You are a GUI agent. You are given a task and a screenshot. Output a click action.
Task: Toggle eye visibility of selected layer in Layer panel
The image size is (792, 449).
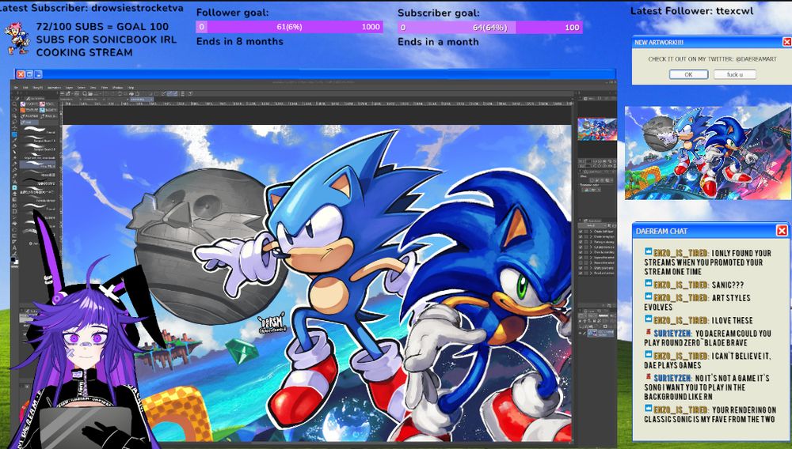(x=580, y=333)
